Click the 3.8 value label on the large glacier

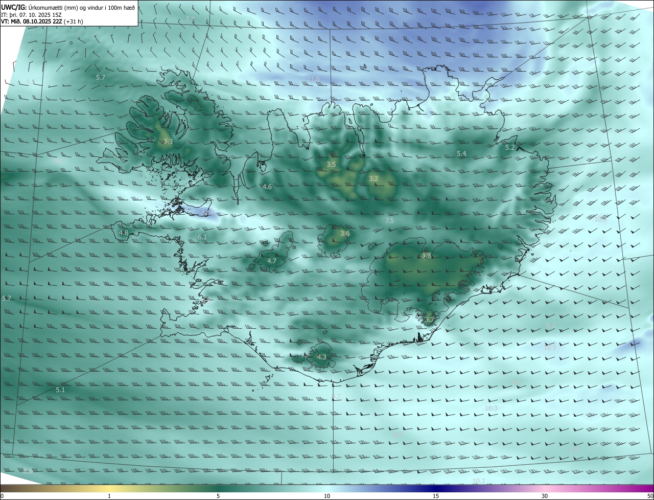426,256
